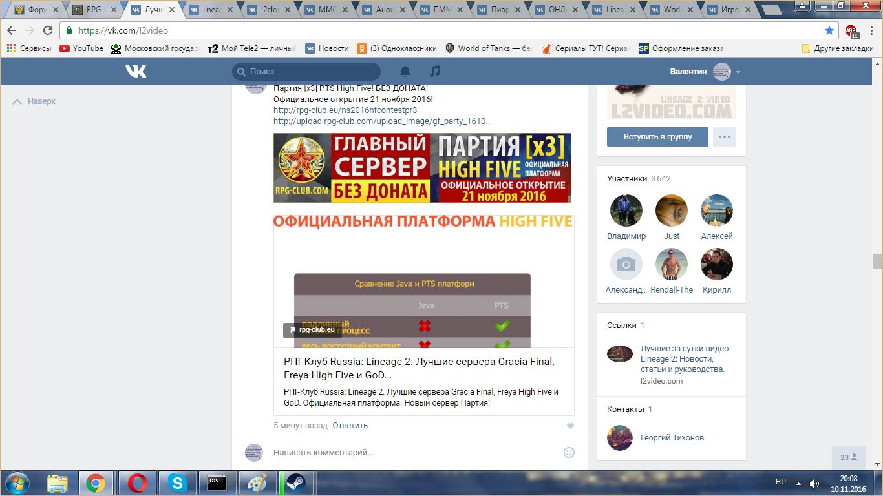Open the rpg-club.eu/ns2016hfcontestpr3 link
This screenshot has width=883, height=496.
345,110
